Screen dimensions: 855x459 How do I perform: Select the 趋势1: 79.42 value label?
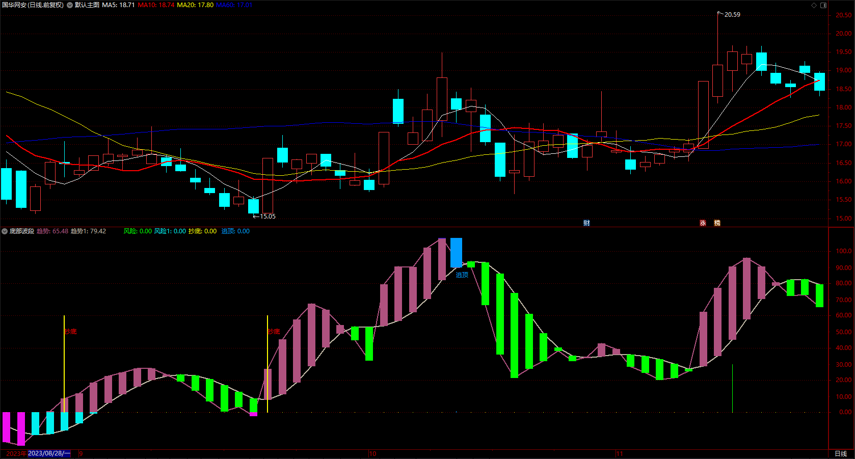click(x=88, y=231)
